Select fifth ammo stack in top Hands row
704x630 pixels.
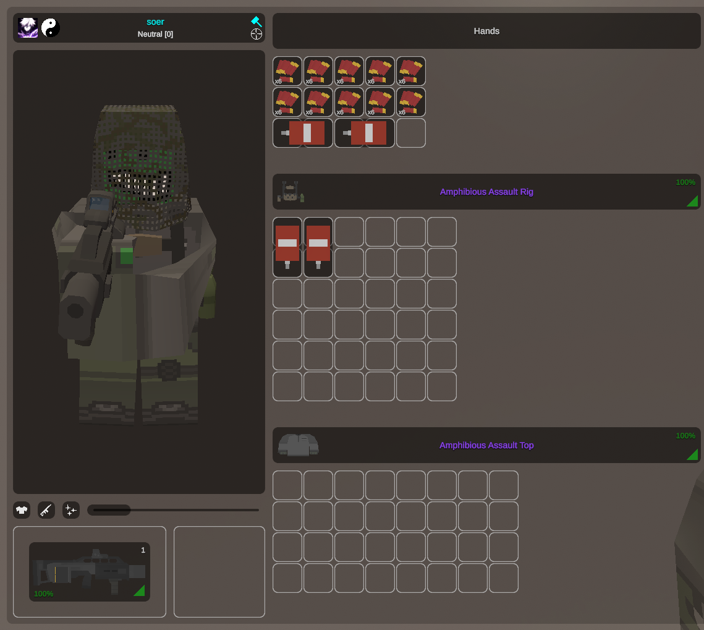click(x=411, y=71)
